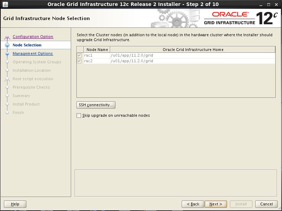Minimize the installer window
Screen dimensions: 282x211
(x=261, y=5)
